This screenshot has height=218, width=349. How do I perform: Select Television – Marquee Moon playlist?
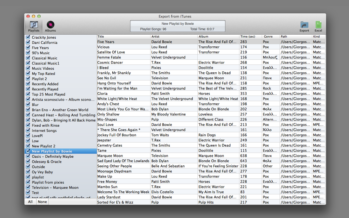55,188
